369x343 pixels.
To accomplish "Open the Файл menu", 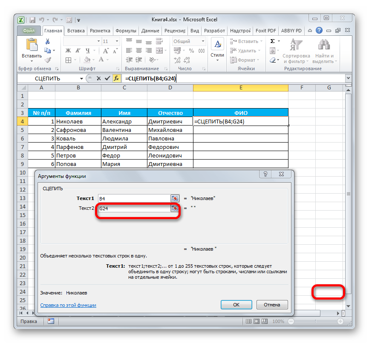I will pyautogui.click(x=29, y=31).
